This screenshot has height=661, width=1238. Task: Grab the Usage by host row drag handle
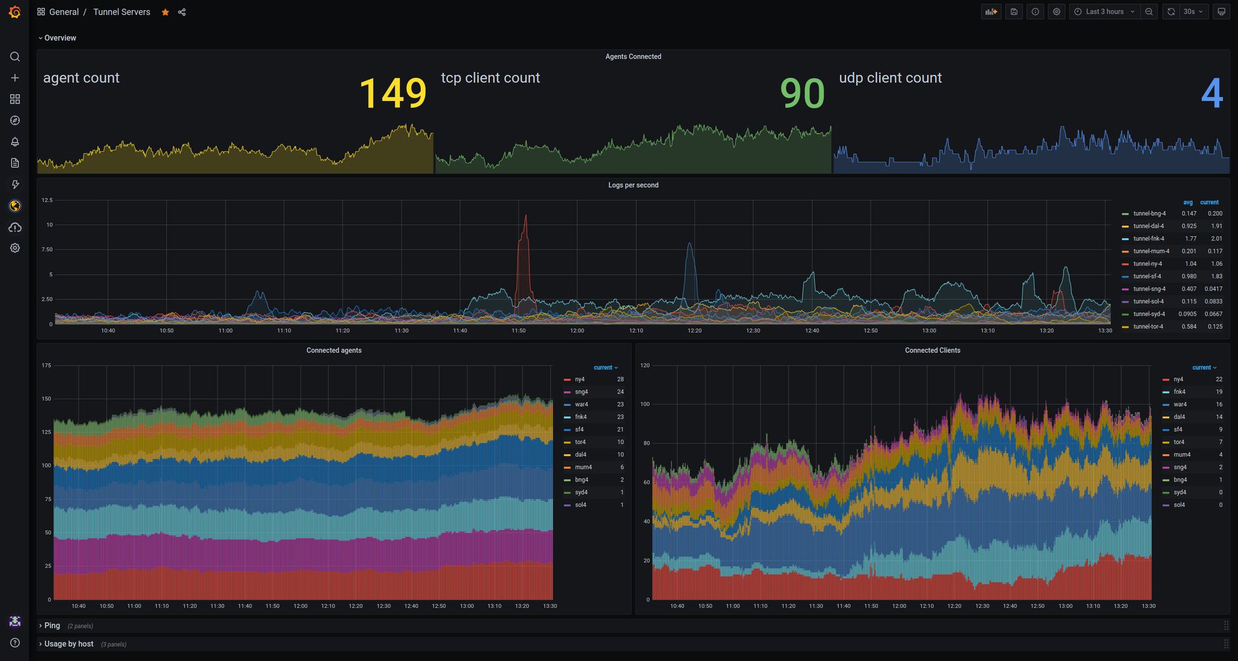point(1226,644)
